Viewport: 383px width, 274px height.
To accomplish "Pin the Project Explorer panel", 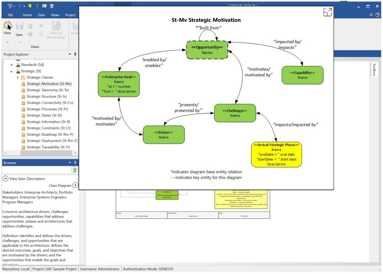I will pyautogui.click(x=75, y=54).
